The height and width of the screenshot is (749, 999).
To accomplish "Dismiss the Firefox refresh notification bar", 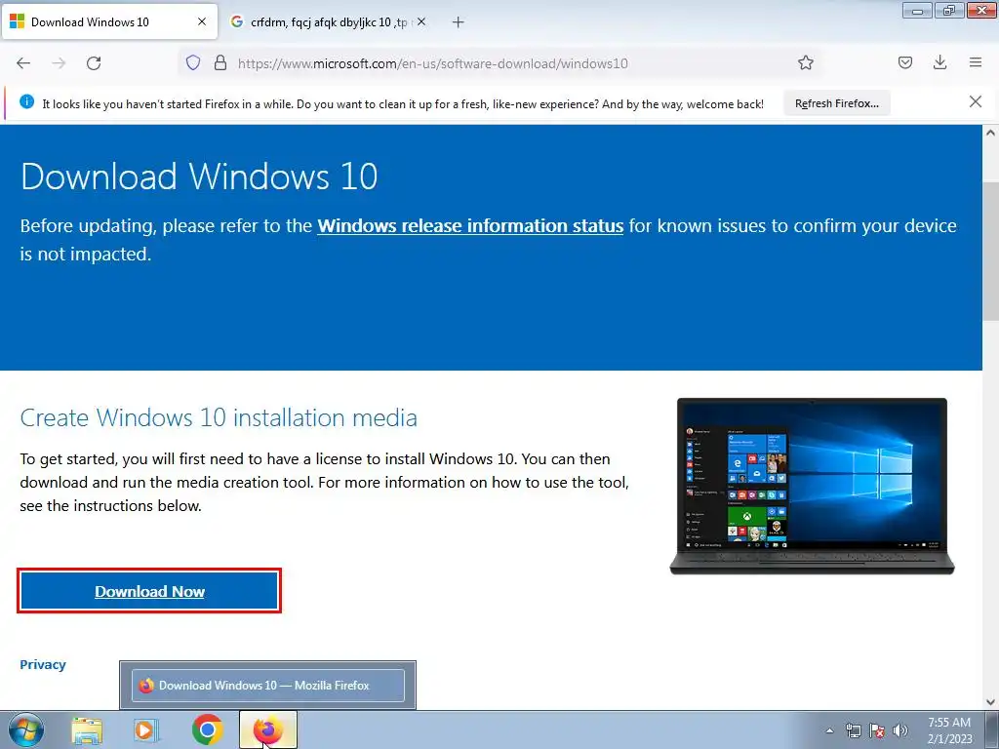I will click(x=976, y=101).
